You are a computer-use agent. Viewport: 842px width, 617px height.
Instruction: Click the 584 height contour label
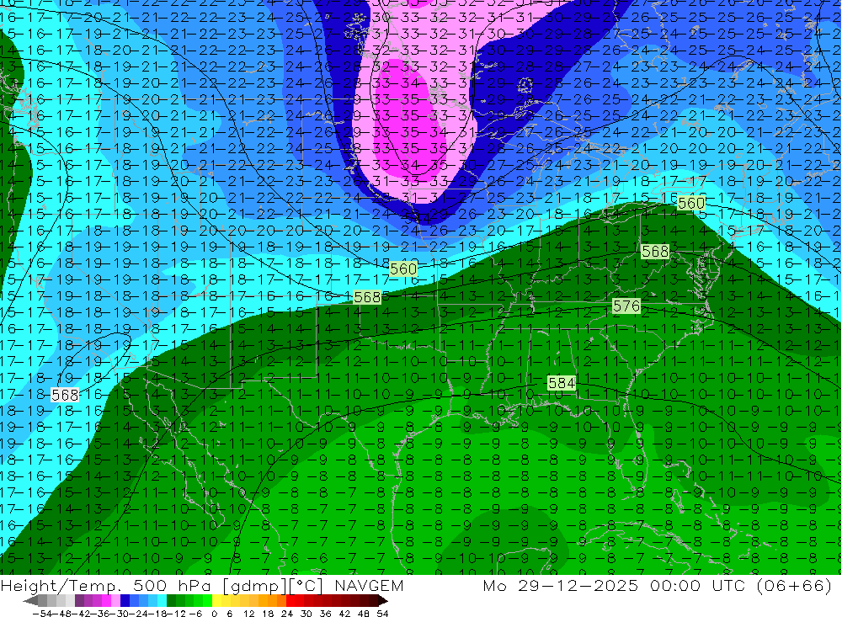562,383
